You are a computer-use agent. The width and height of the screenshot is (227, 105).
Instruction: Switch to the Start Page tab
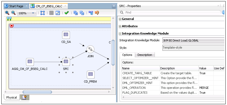16,6
